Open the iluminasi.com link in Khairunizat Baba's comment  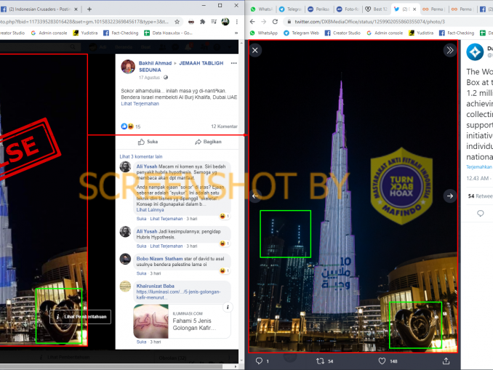pyautogui.click(x=178, y=294)
